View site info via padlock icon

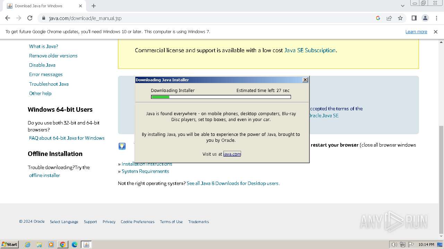[43, 18]
